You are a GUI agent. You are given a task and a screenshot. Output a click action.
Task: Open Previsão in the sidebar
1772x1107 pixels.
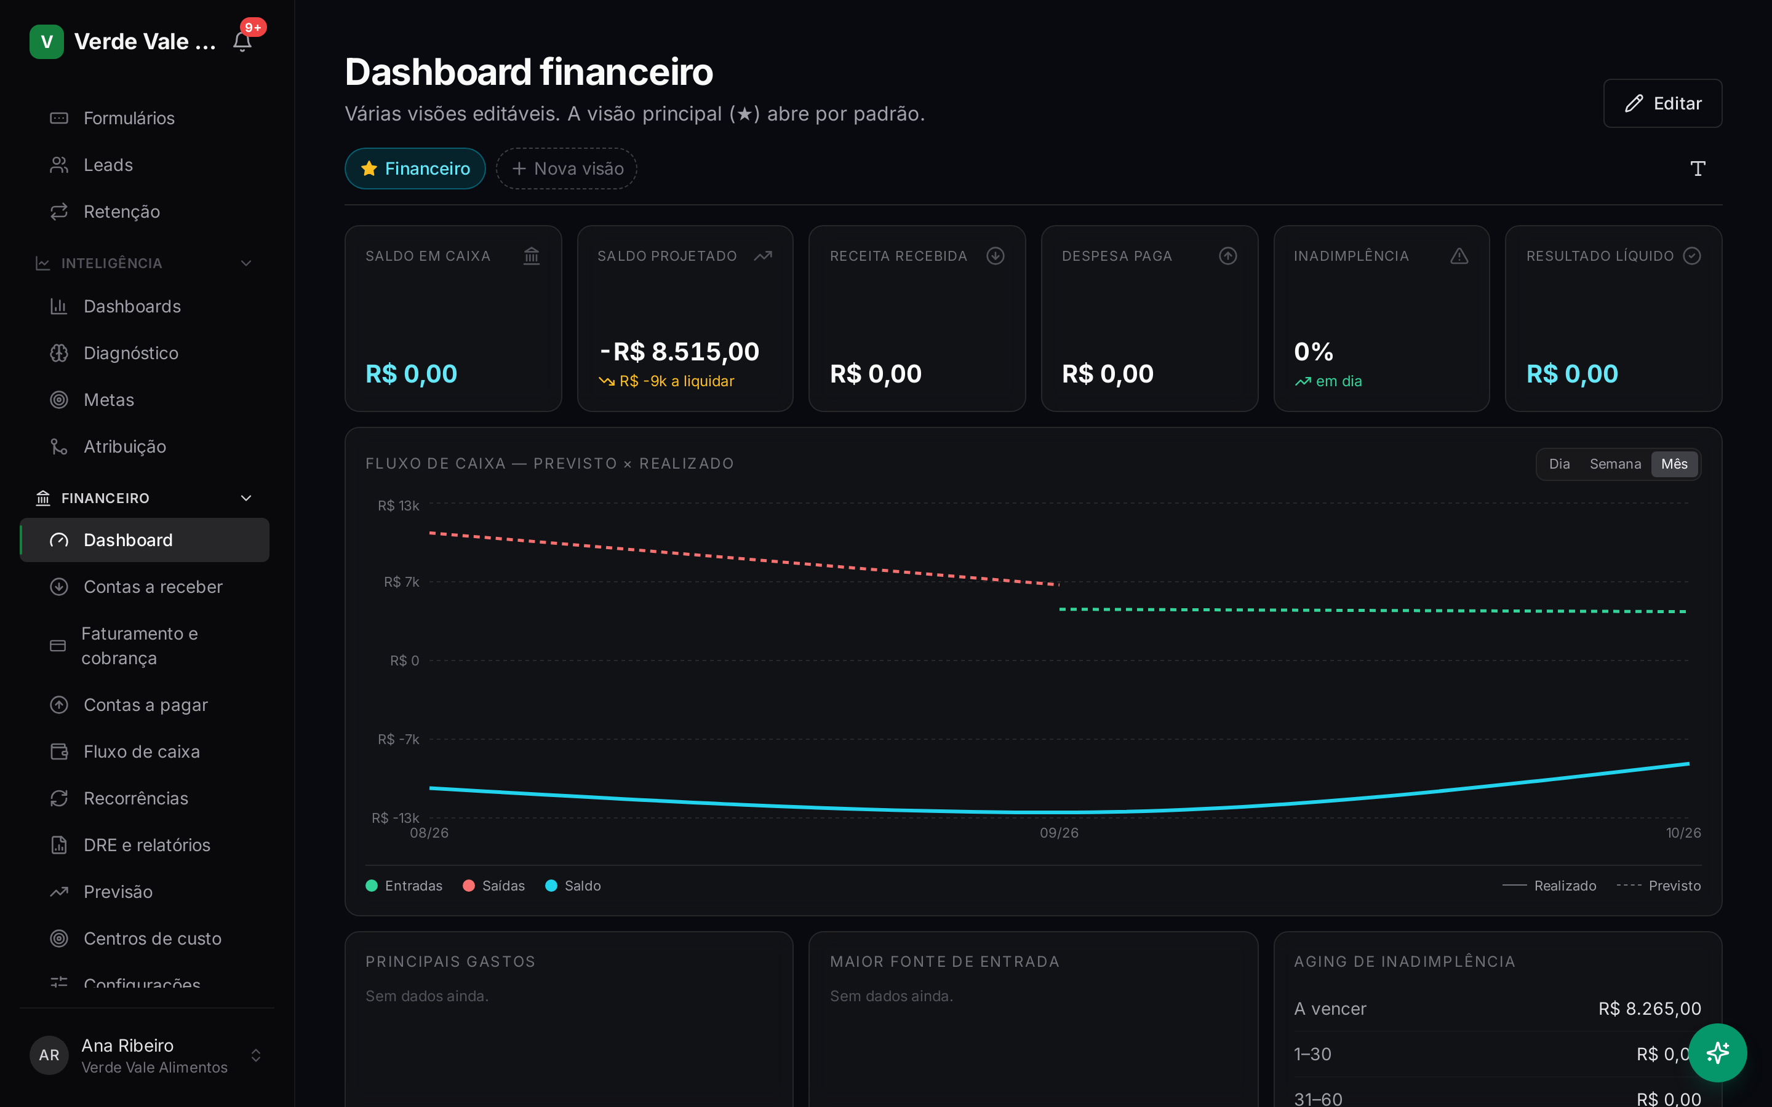coord(144,892)
